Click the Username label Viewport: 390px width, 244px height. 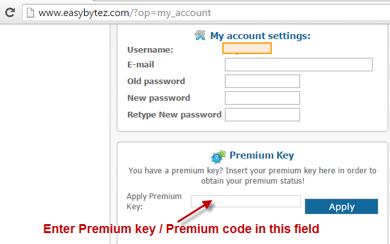[150, 50]
